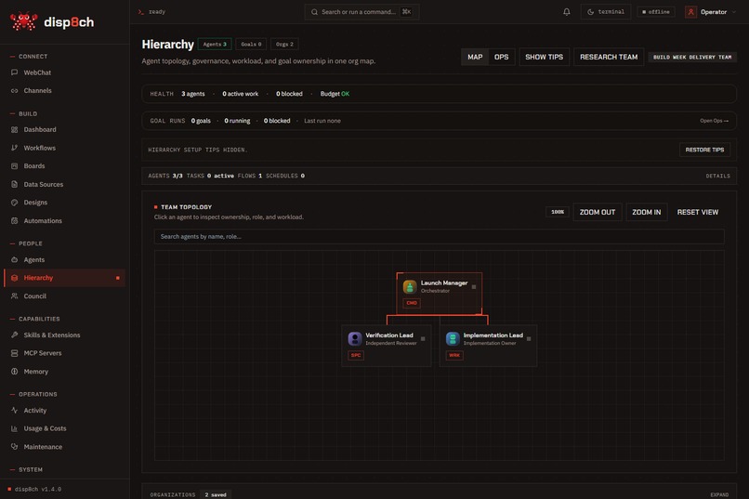Viewport: 749px width, 499px height.
Task: Click the CMO badge on Launch Manager
Action: tap(412, 303)
